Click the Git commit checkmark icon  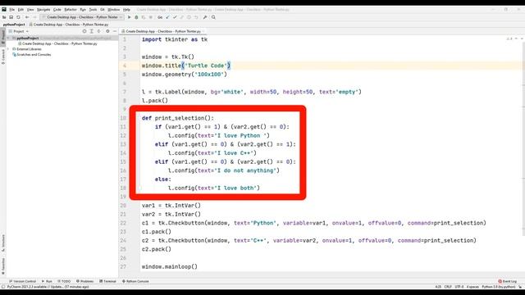[x=175, y=17]
